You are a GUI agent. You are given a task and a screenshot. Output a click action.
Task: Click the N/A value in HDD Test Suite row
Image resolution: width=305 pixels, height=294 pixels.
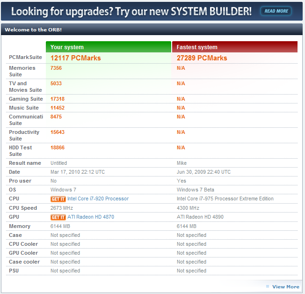coord(181,147)
